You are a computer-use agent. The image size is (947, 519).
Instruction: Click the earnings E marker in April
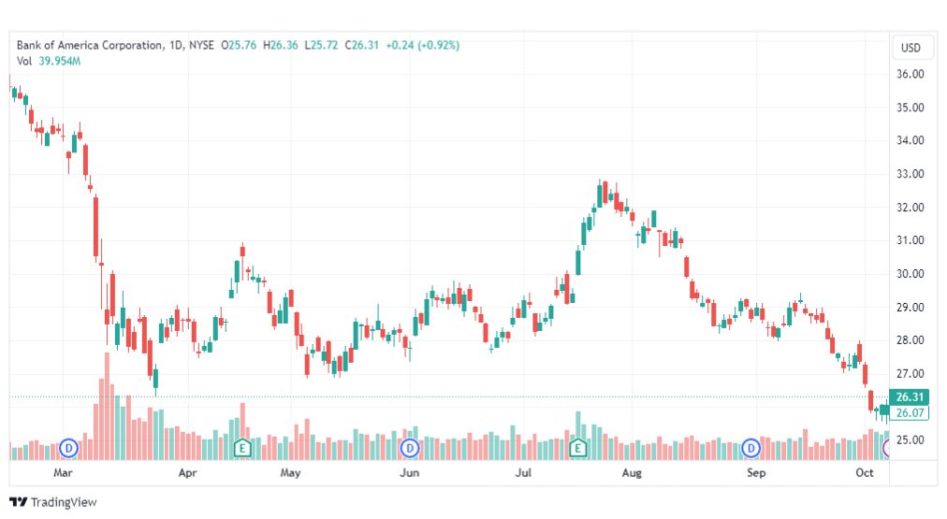pyautogui.click(x=242, y=448)
